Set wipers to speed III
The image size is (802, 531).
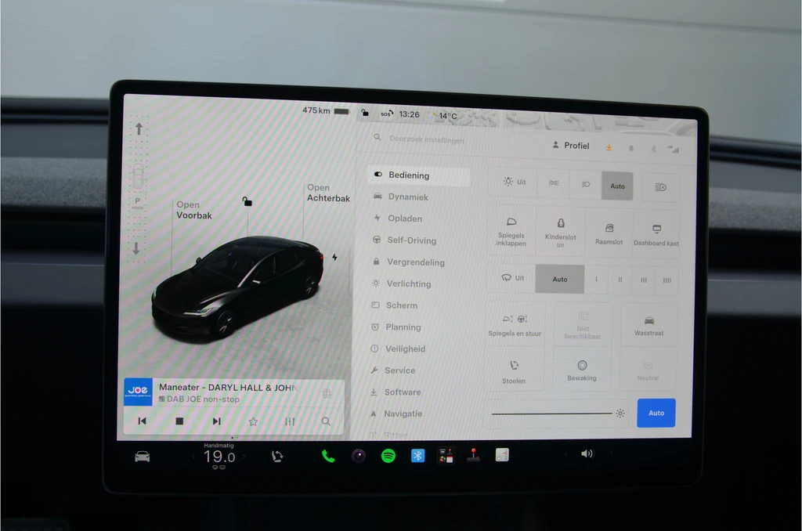pos(644,280)
